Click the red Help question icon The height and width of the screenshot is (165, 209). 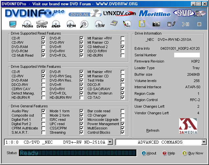(165, 153)
